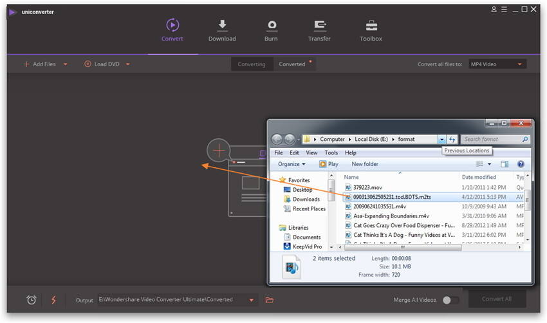Click Computer in the address bar

click(x=332, y=139)
